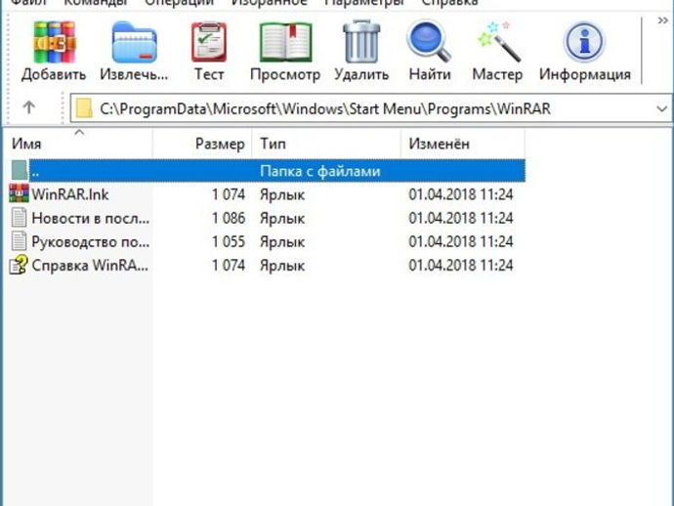Image resolution: width=674 pixels, height=506 pixels.
Task: Select the file Руководство по...
Action: [x=90, y=241]
